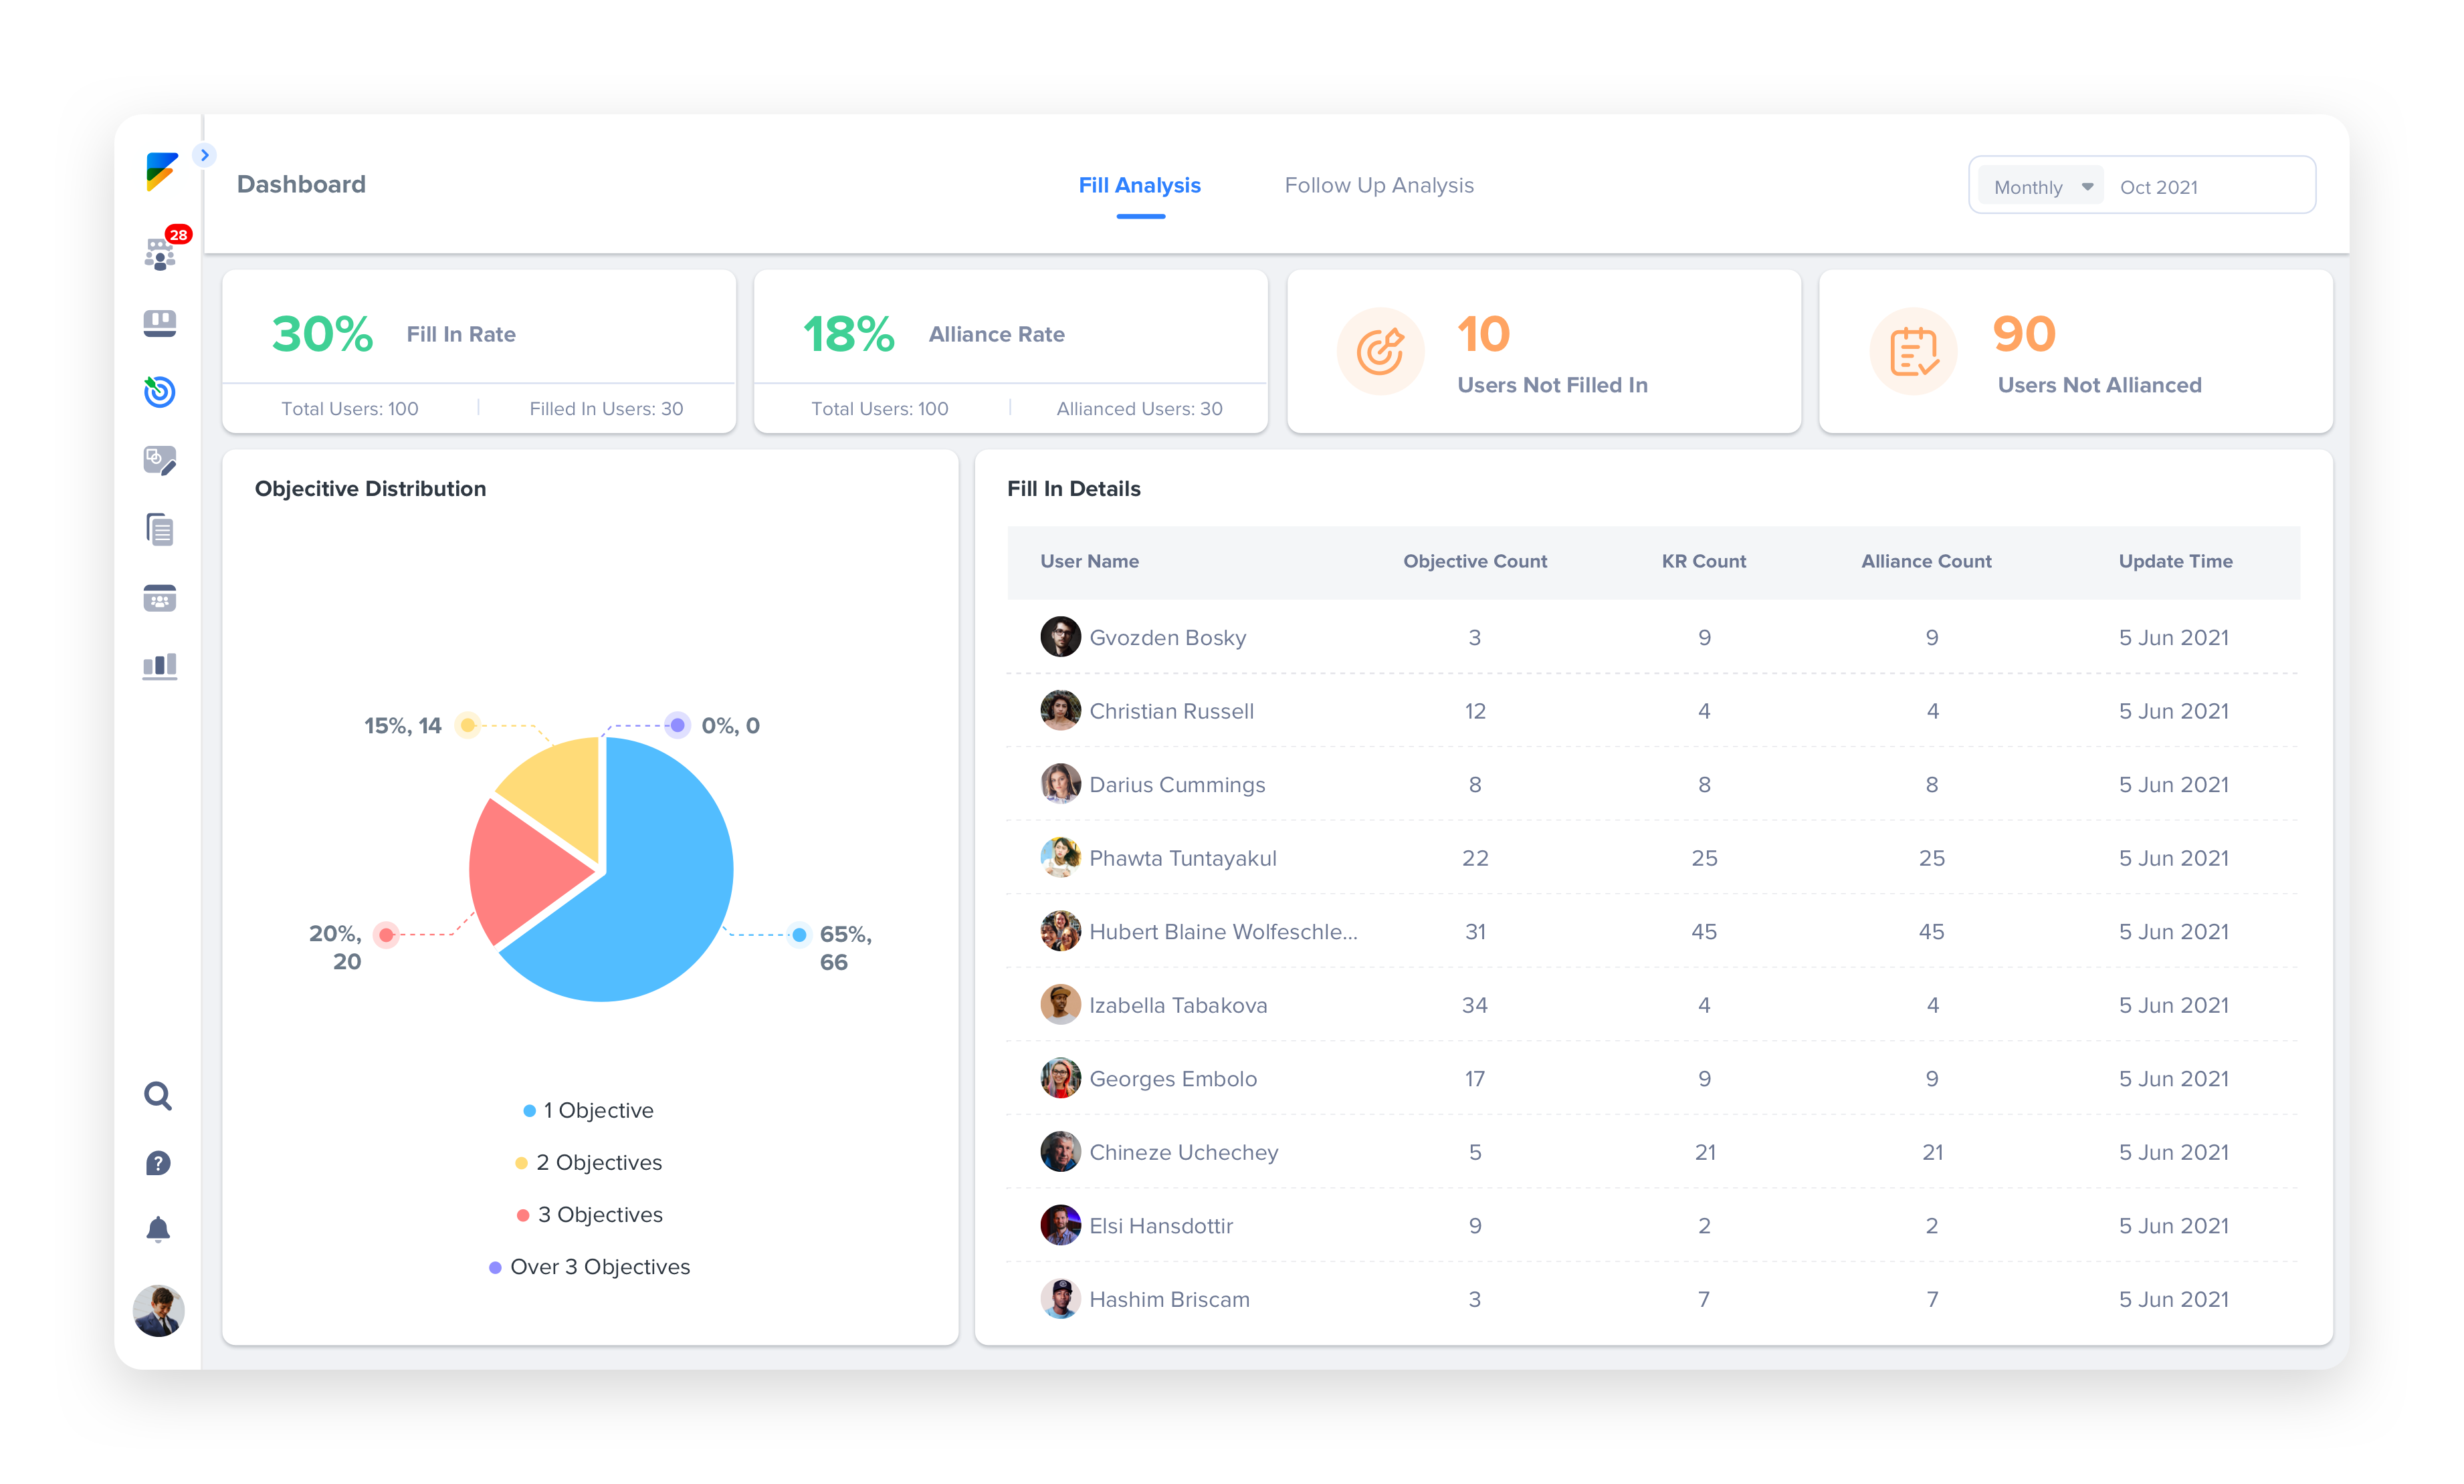
Task: Select the Fill Analysis tab
Action: [1140, 185]
